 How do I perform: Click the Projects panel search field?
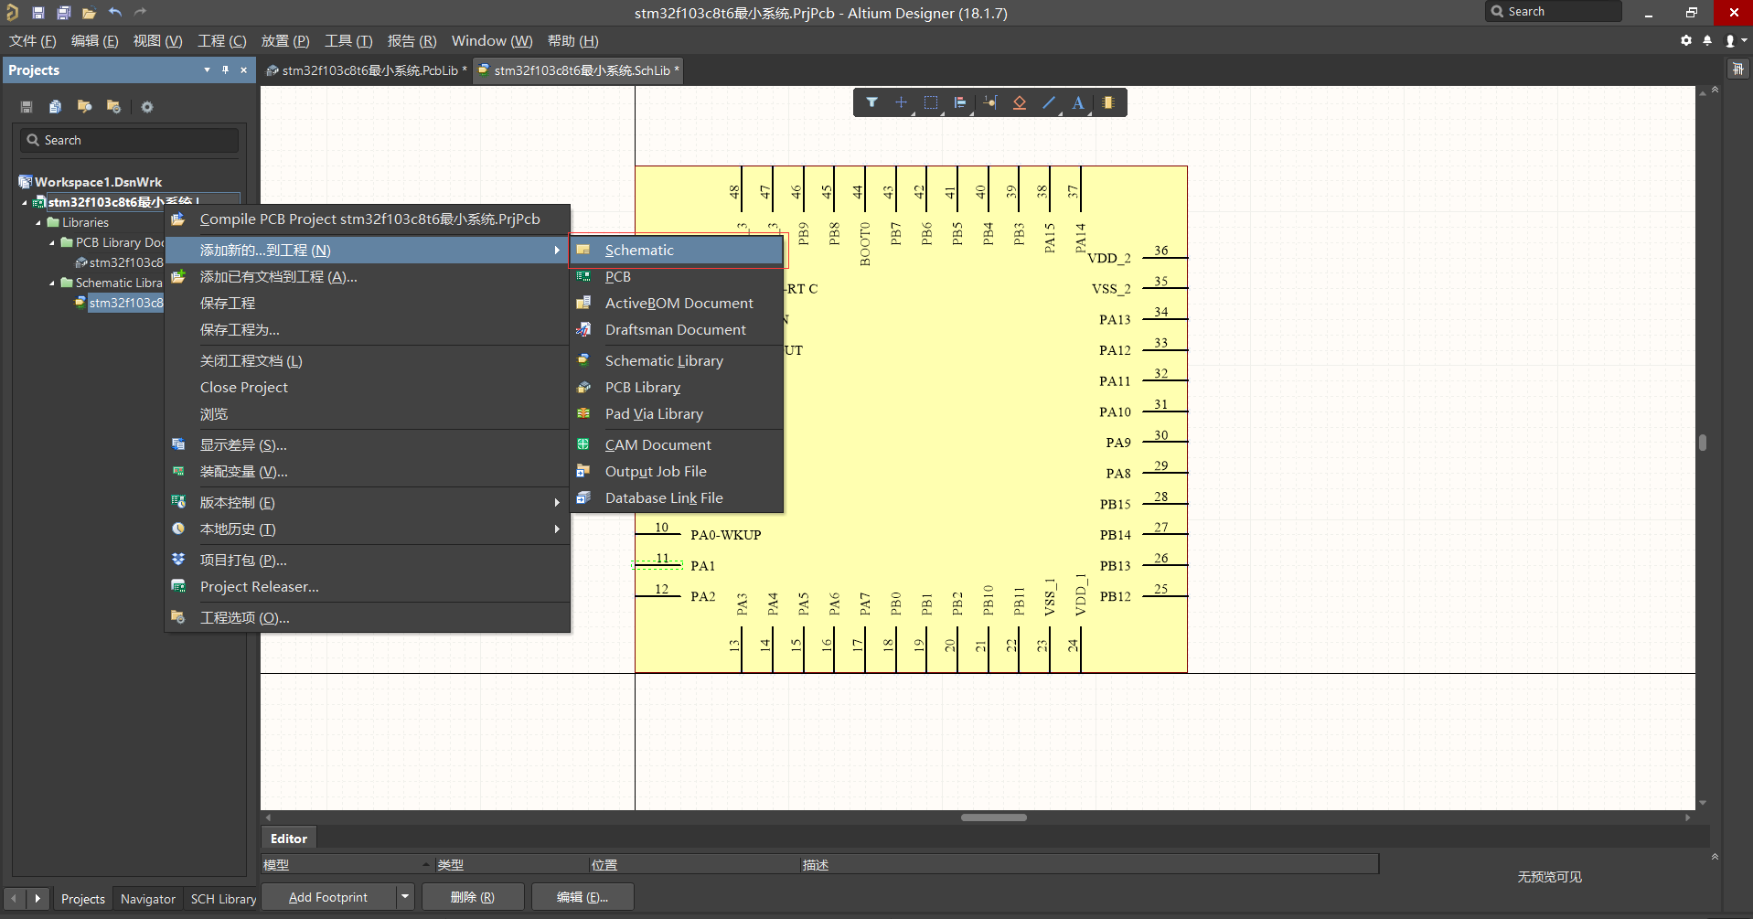(129, 140)
